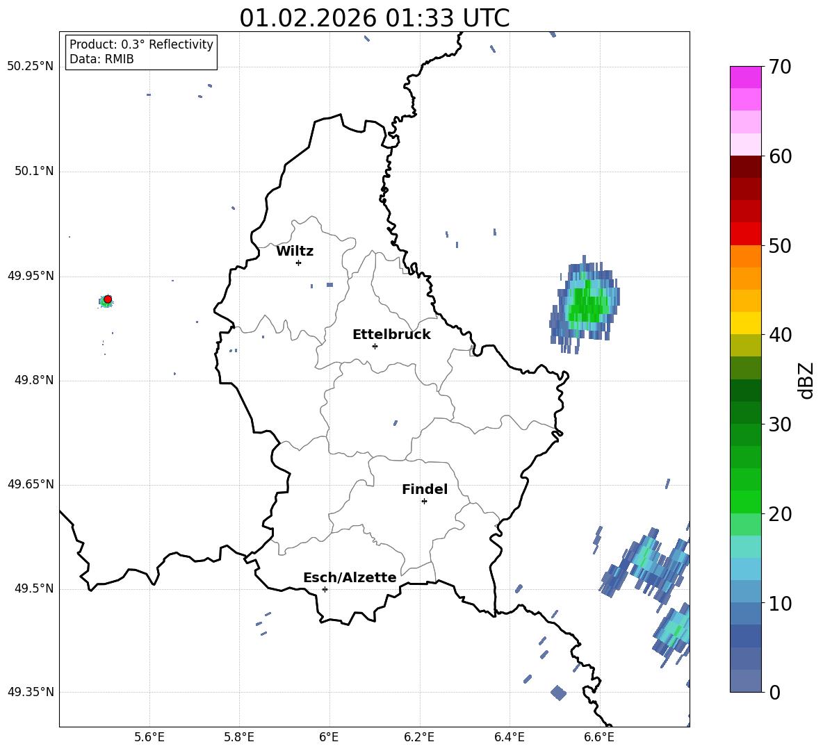Click the 50.25°N latitude label
Screen dimensions: 823x751
click(x=31, y=67)
